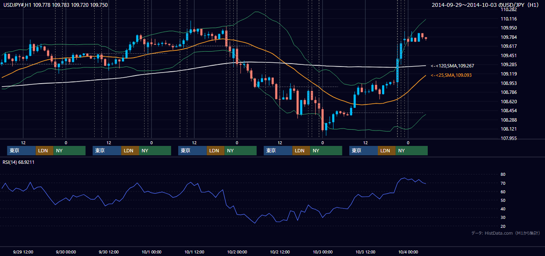Click price axis value 109.285
Viewport: 545px width, 256px height.
[x=510, y=64]
